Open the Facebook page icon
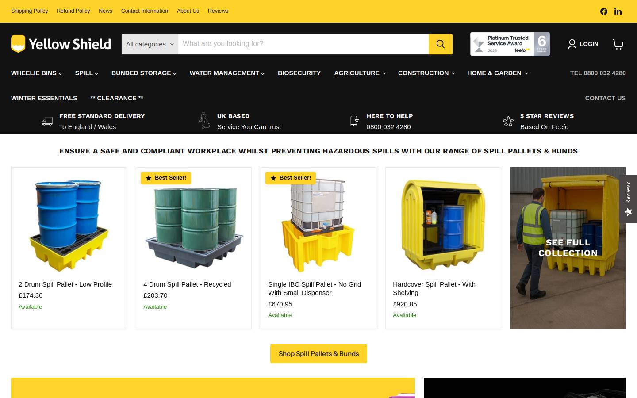The image size is (637, 398). (604, 11)
